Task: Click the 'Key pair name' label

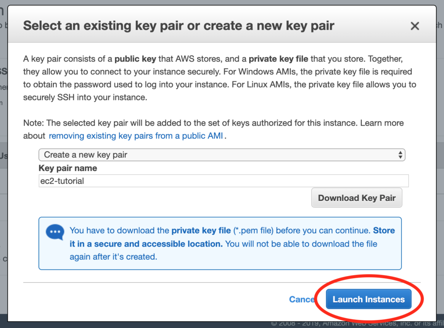Action: pyautogui.click(x=68, y=168)
